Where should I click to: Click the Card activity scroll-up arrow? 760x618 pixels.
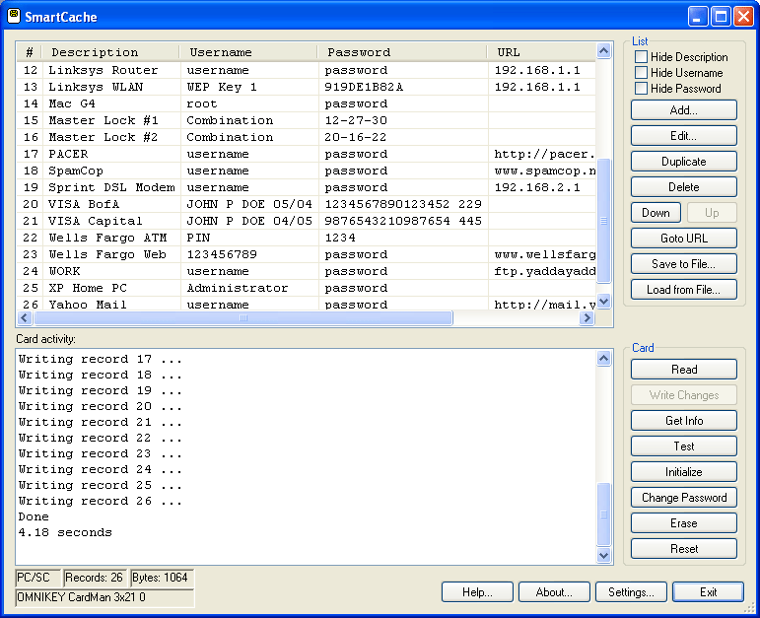click(x=603, y=358)
